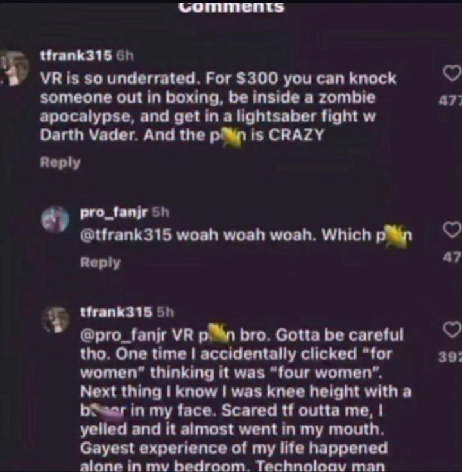View the 392 like count on last reply
Image resolution: width=462 pixels, height=472 pixels.
449,357
